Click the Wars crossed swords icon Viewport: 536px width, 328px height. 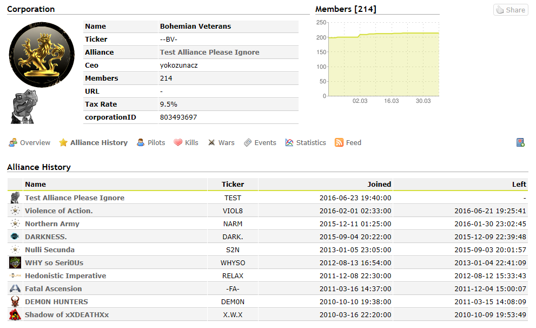tap(211, 143)
